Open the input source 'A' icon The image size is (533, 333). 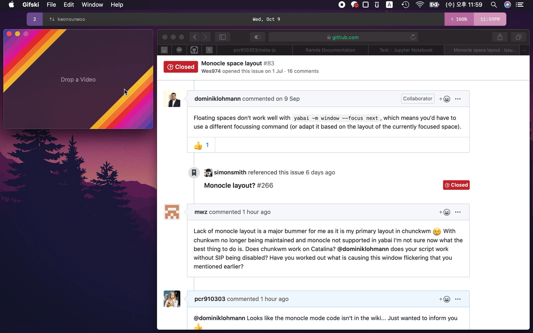pos(389,5)
